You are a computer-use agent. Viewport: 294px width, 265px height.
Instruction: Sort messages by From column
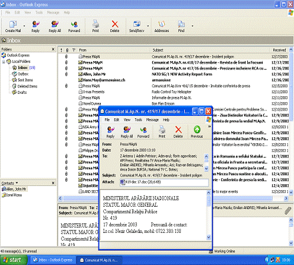coord(114,50)
